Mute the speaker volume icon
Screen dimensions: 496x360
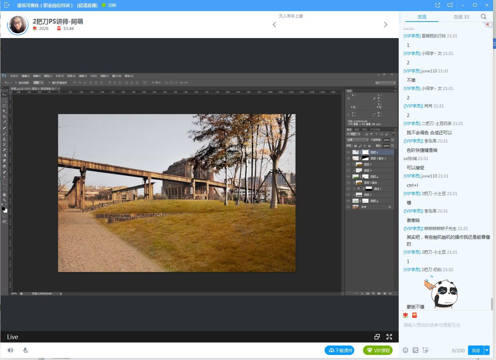10,350
